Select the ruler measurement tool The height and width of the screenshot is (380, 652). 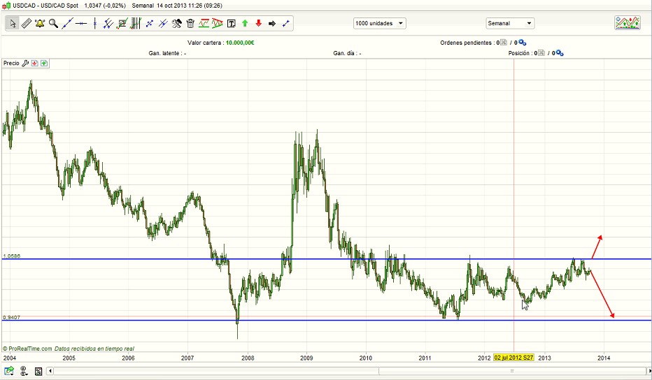pos(26,24)
